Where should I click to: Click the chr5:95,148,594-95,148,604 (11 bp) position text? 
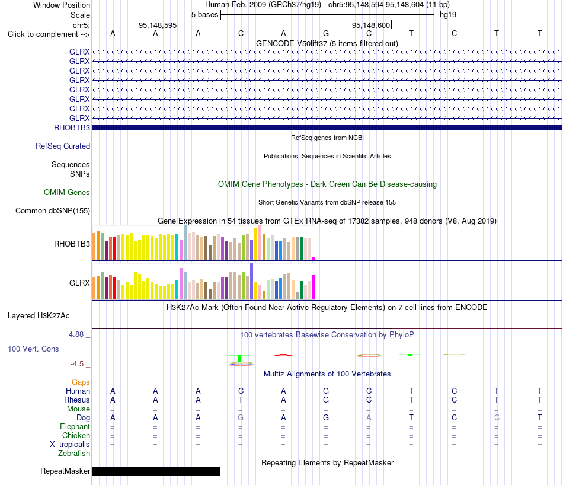coord(389,5)
